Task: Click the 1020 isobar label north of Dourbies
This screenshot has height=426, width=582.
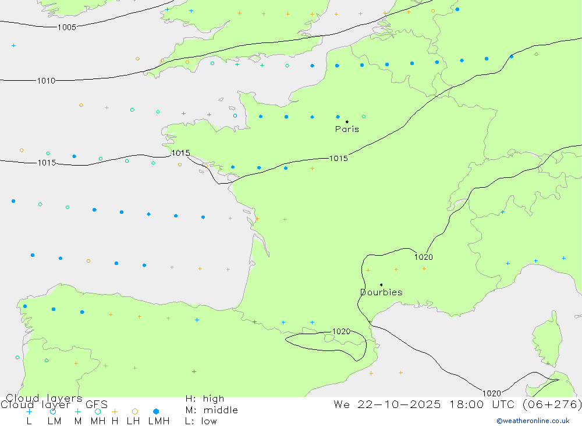Action: pyautogui.click(x=424, y=257)
